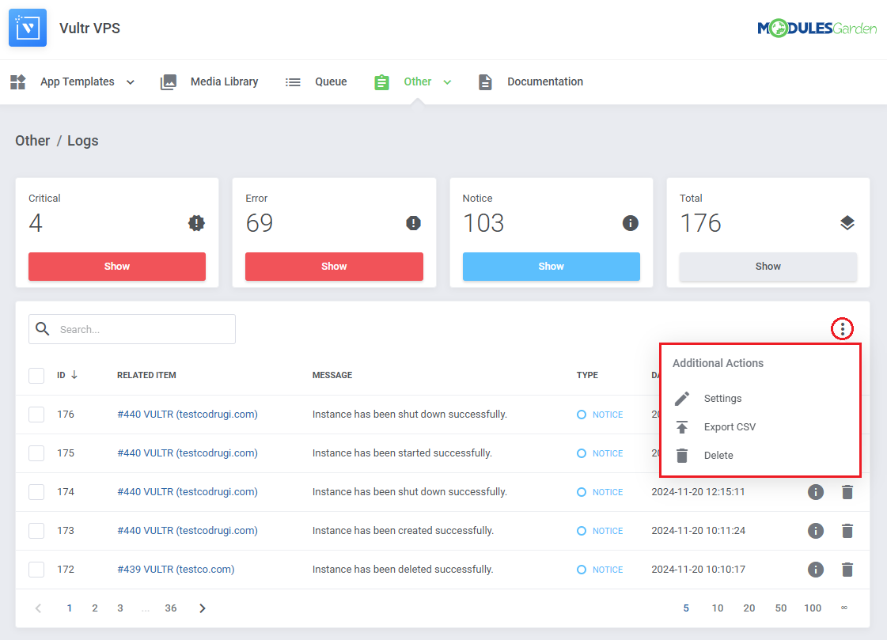This screenshot has height=640, width=887.
Task: Show unlimited entries per page
Action: [844, 608]
